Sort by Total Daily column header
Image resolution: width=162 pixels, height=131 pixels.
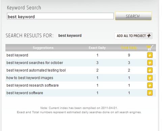click(129, 48)
